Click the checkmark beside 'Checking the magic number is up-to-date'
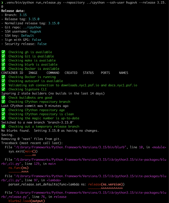 (3, 118)
